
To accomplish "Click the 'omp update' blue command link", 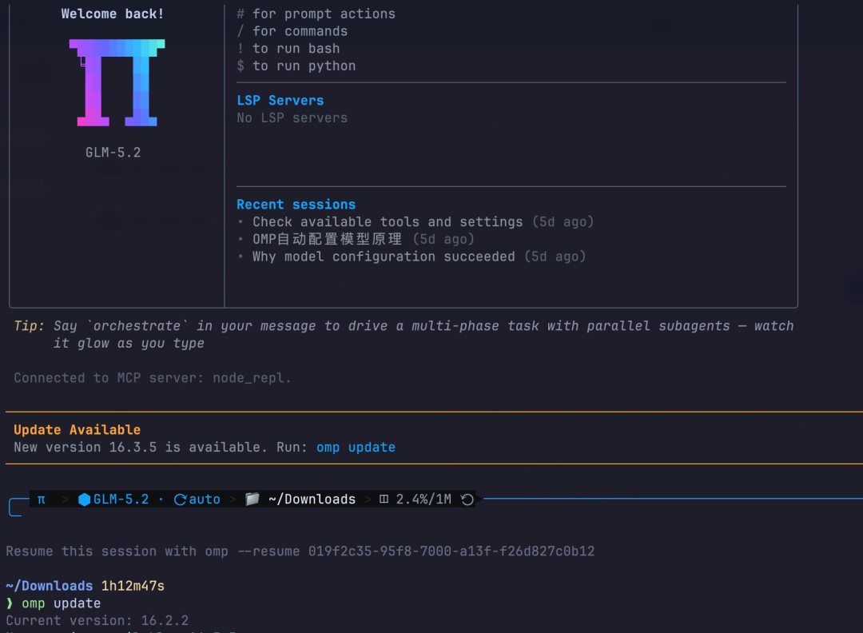I will coord(356,448).
